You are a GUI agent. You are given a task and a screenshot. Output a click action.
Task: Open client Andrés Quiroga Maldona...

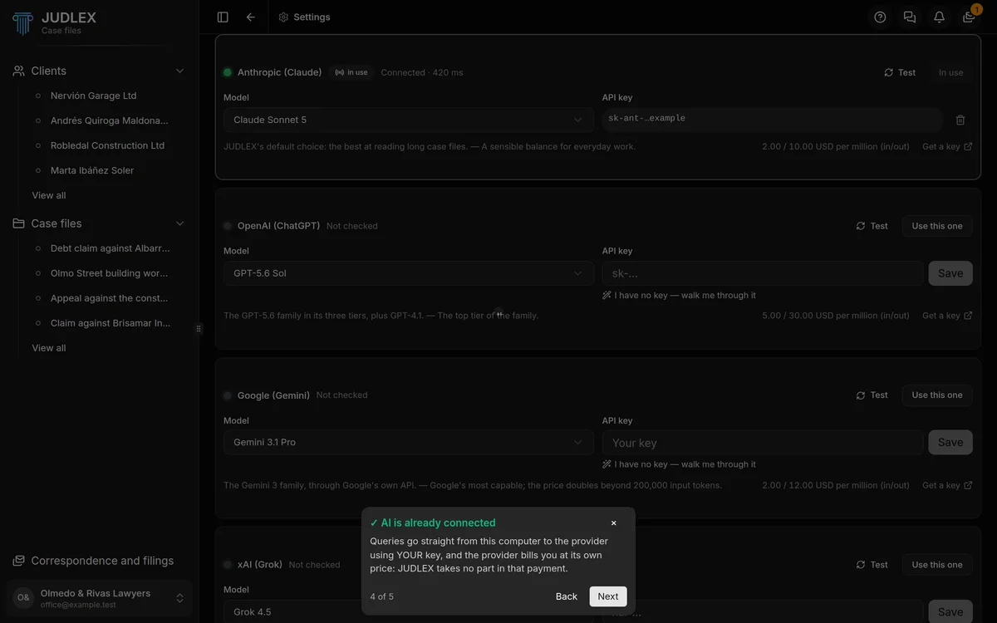point(109,120)
